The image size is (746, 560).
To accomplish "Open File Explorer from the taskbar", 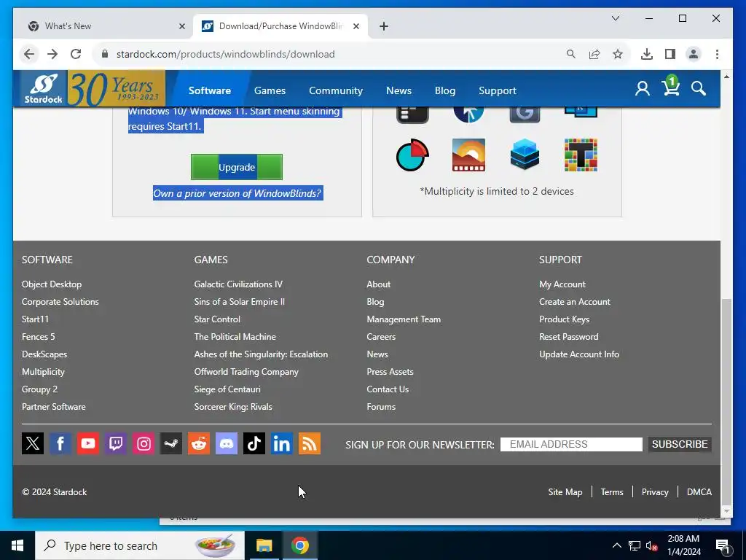I will pos(264,545).
